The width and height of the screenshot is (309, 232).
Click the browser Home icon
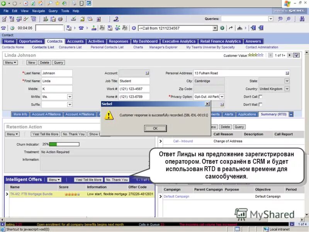pyautogui.click(x=41, y=3)
